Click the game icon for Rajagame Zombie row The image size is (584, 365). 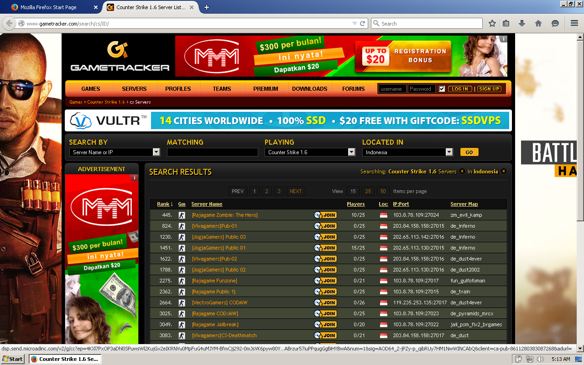click(182, 215)
